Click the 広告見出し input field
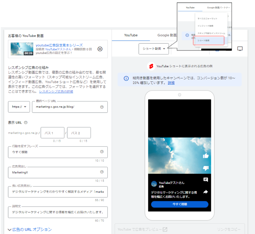This screenshot has width=255, height=234. point(58,172)
